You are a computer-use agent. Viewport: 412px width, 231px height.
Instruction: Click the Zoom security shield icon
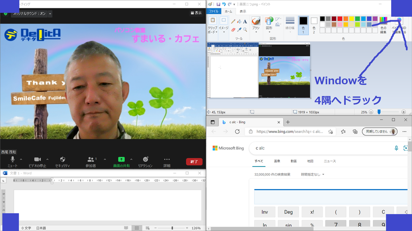click(62, 159)
